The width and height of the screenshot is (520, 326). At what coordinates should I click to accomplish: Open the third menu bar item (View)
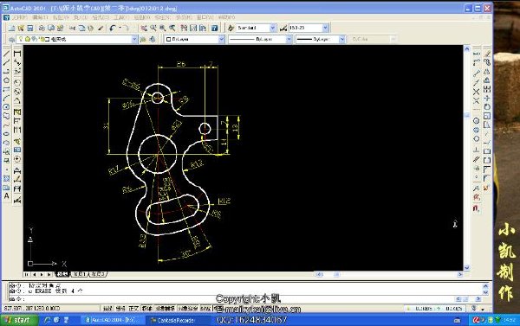61,17
